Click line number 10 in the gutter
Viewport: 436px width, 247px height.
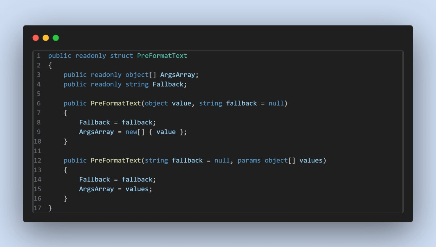coord(37,141)
